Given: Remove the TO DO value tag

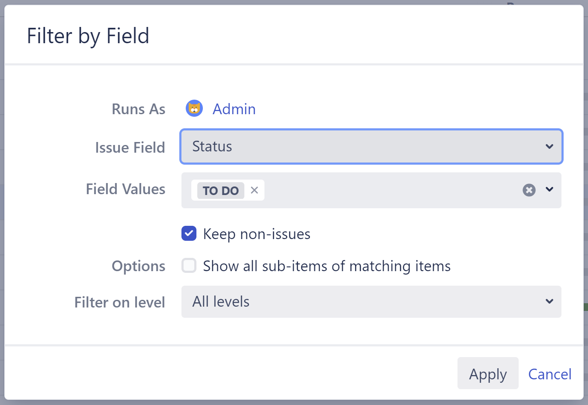Looking at the screenshot, I should click(x=255, y=190).
